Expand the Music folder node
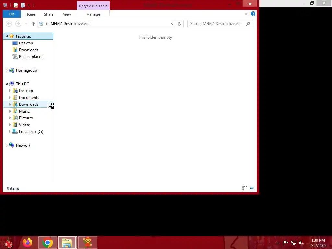This screenshot has height=249, width=332. [10, 111]
